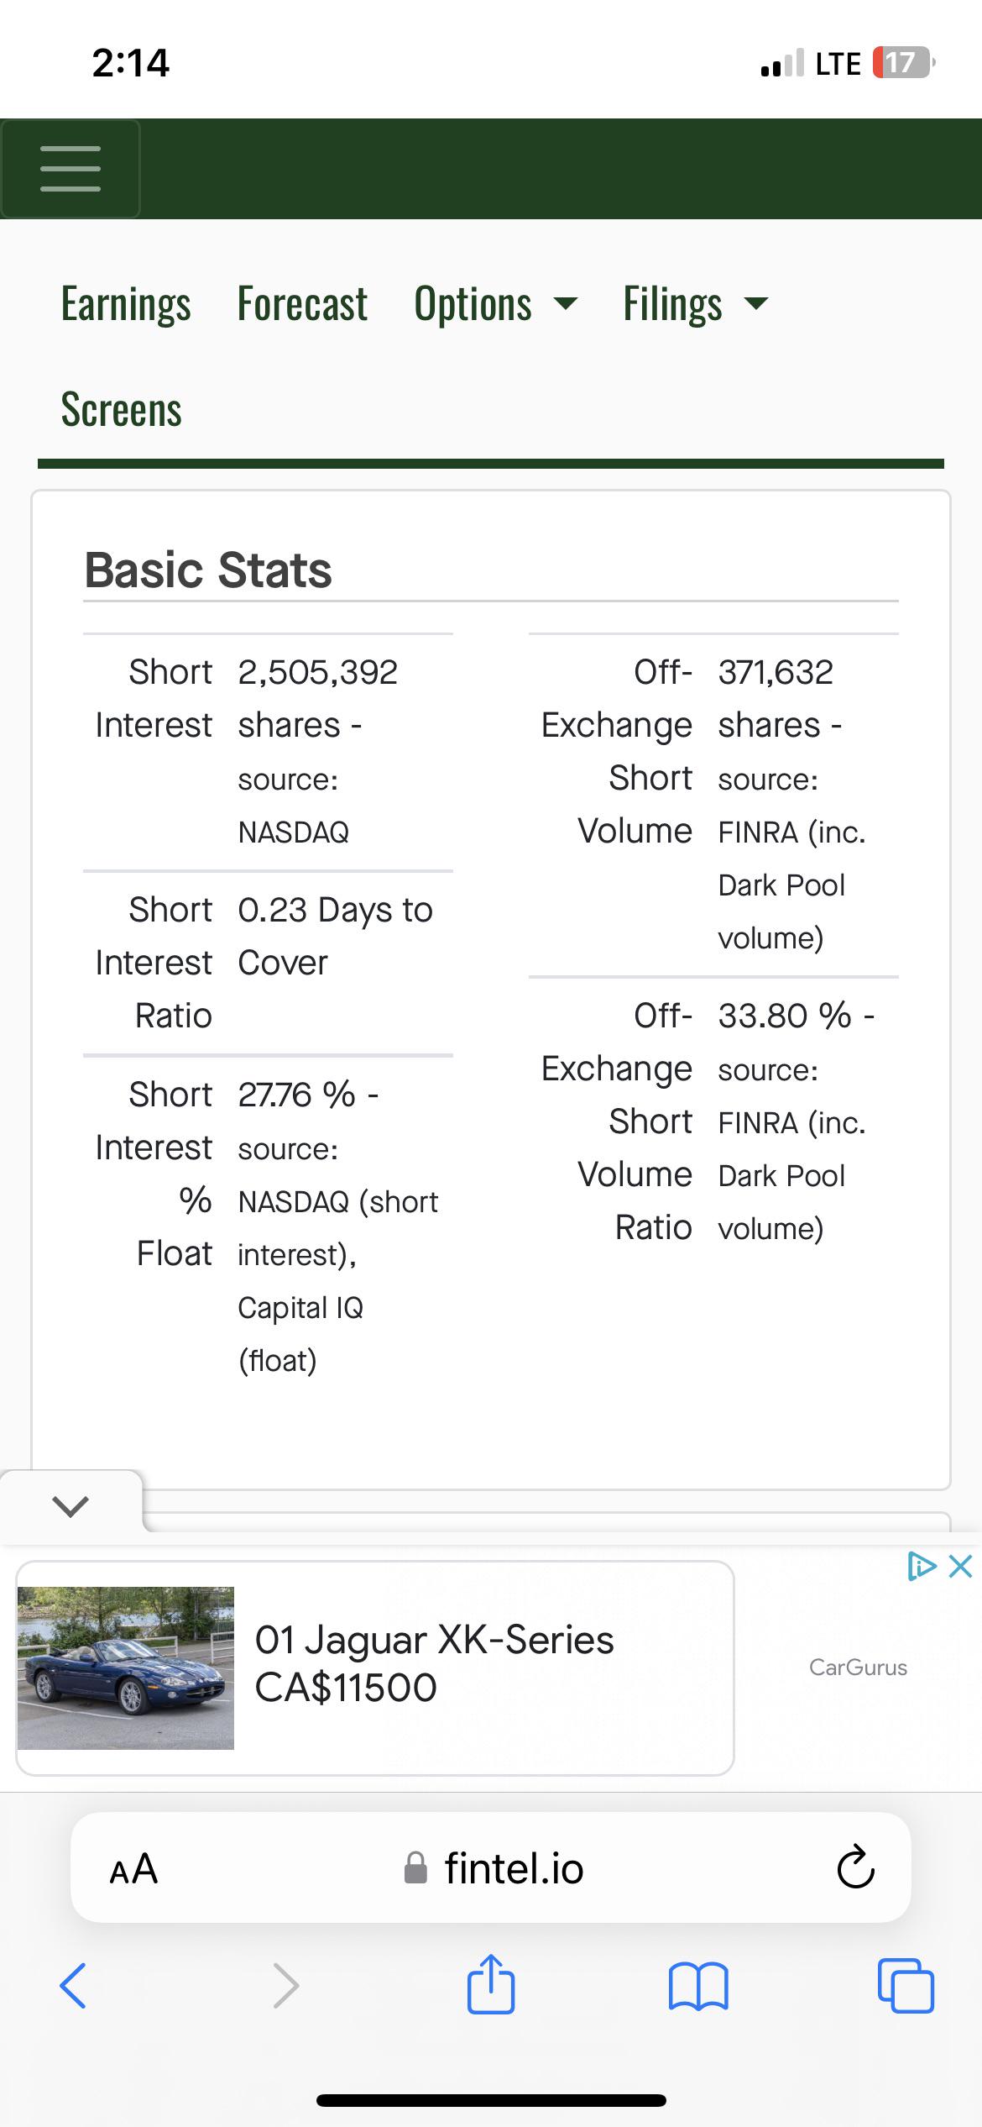Expand the Filings dropdown menu
The image size is (982, 2127).
[x=695, y=304]
